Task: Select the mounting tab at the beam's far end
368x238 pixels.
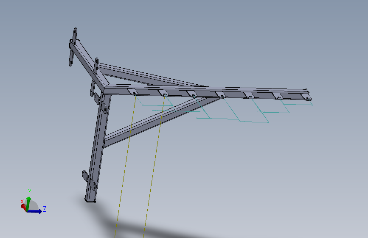Action: coord(306,97)
